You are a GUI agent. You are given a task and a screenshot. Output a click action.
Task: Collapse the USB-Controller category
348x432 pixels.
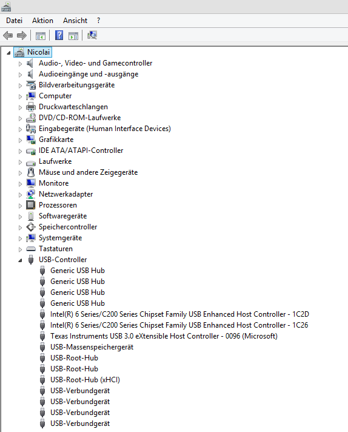pyautogui.click(x=20, y=260)
